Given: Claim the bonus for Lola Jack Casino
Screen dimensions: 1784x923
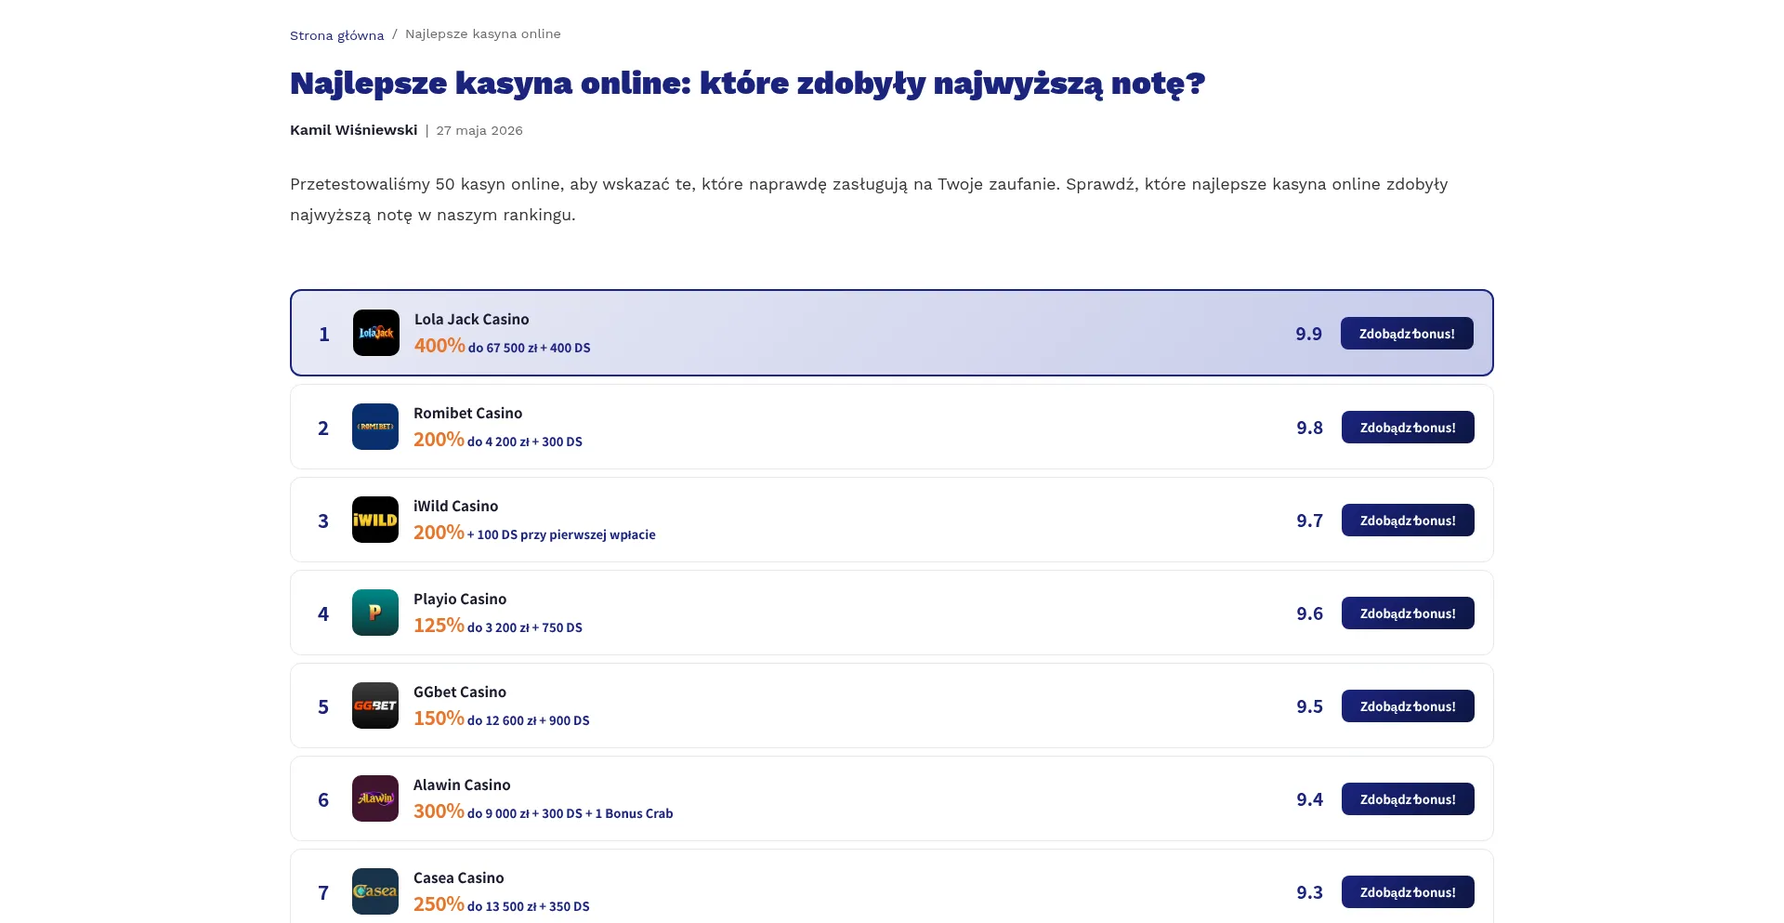Looking at the screenshot, I should click(1407, 334).
